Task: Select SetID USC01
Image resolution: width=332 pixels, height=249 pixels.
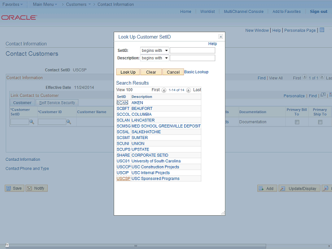Action: (x=123, y=161)
